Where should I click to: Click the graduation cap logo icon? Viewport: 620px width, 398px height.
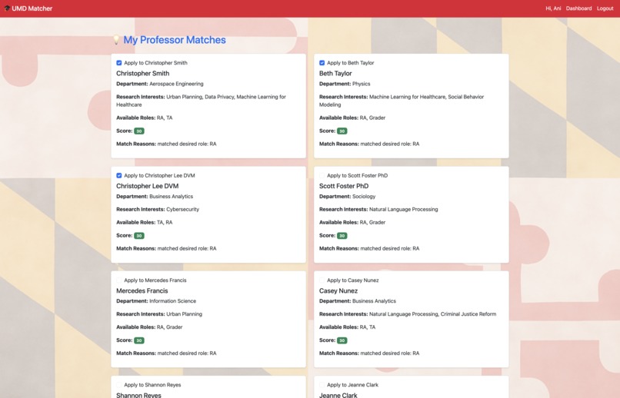click(7, 8)
